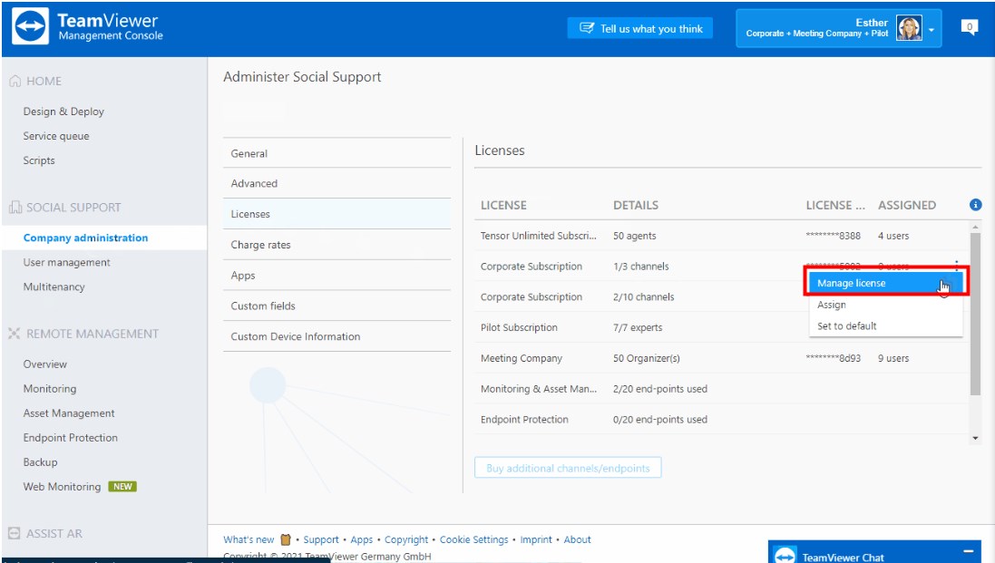
Task: Choose Assign in the license context menu
Action: 832,305
